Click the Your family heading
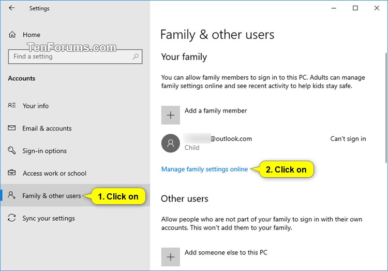This screenshot has width=388, height=271. click(184, 57)
